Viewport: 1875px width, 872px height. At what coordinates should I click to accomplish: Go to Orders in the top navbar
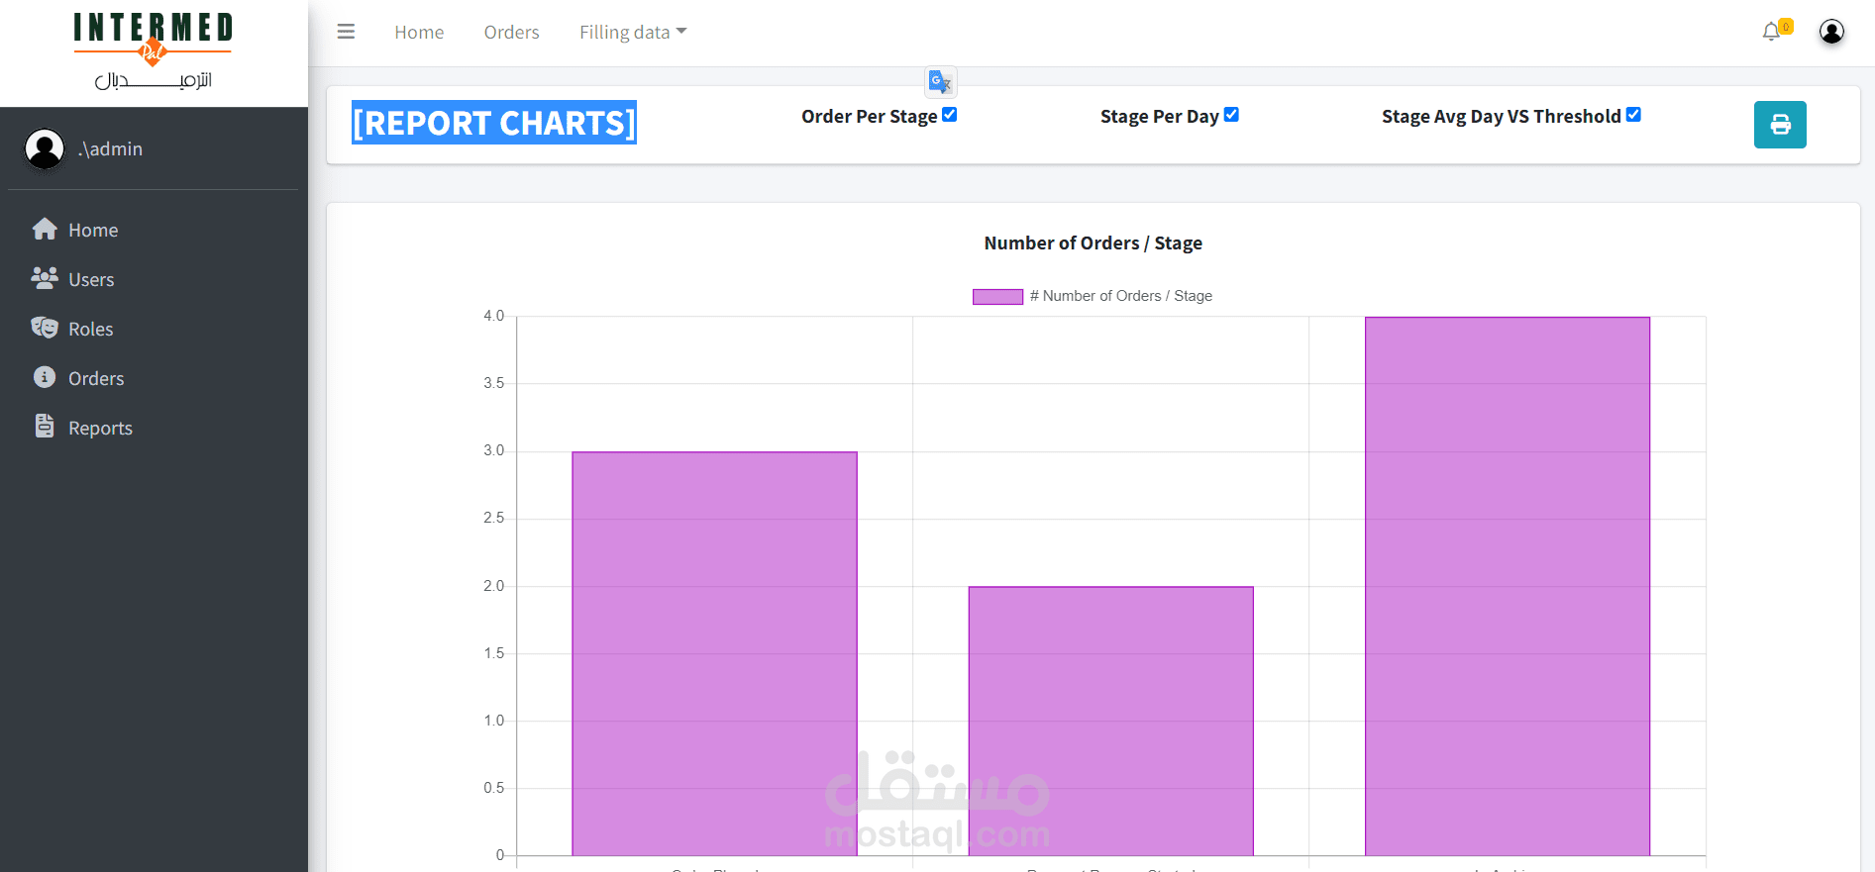pos(511,33)
